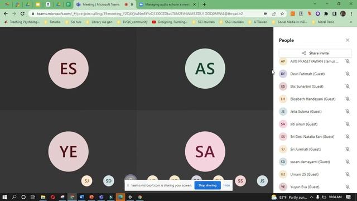This screenshot has width=357, height=201.
Task: Open the browser extensions puzzle icon
Action: click(326, 13)
